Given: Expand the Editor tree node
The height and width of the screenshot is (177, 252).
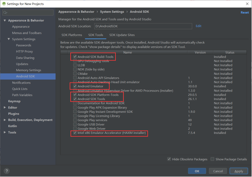Looking at the screenshot, I should pyautogui.click(x=5, y=107).
